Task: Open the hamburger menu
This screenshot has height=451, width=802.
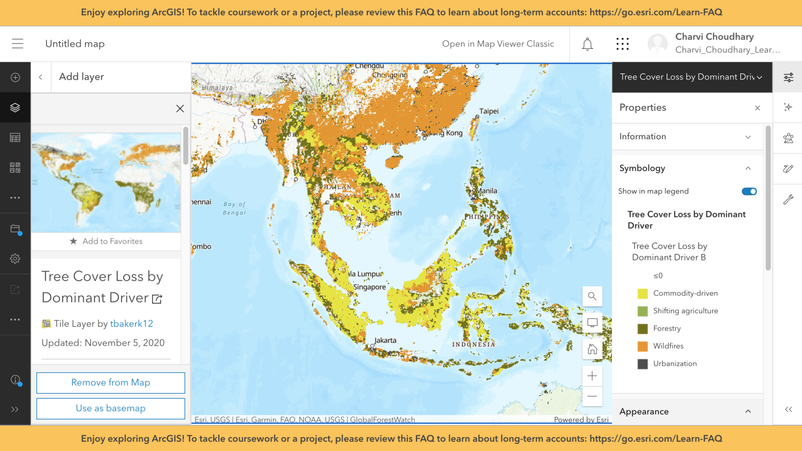Action: pos(18,44)
